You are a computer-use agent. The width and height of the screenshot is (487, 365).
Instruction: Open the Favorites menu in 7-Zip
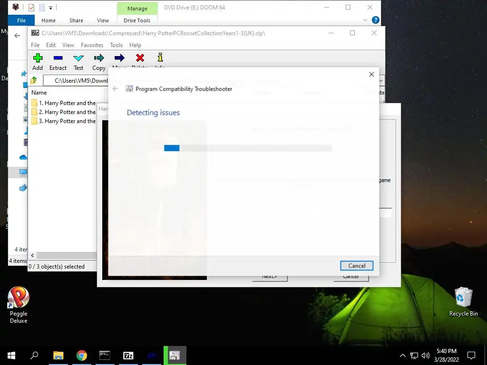(92, 45)
